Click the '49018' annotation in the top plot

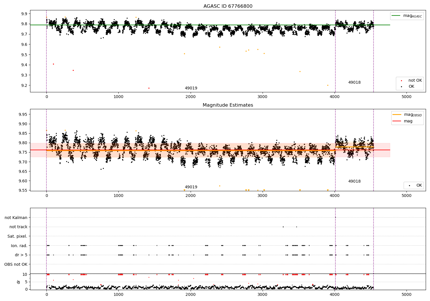[354, 83]
